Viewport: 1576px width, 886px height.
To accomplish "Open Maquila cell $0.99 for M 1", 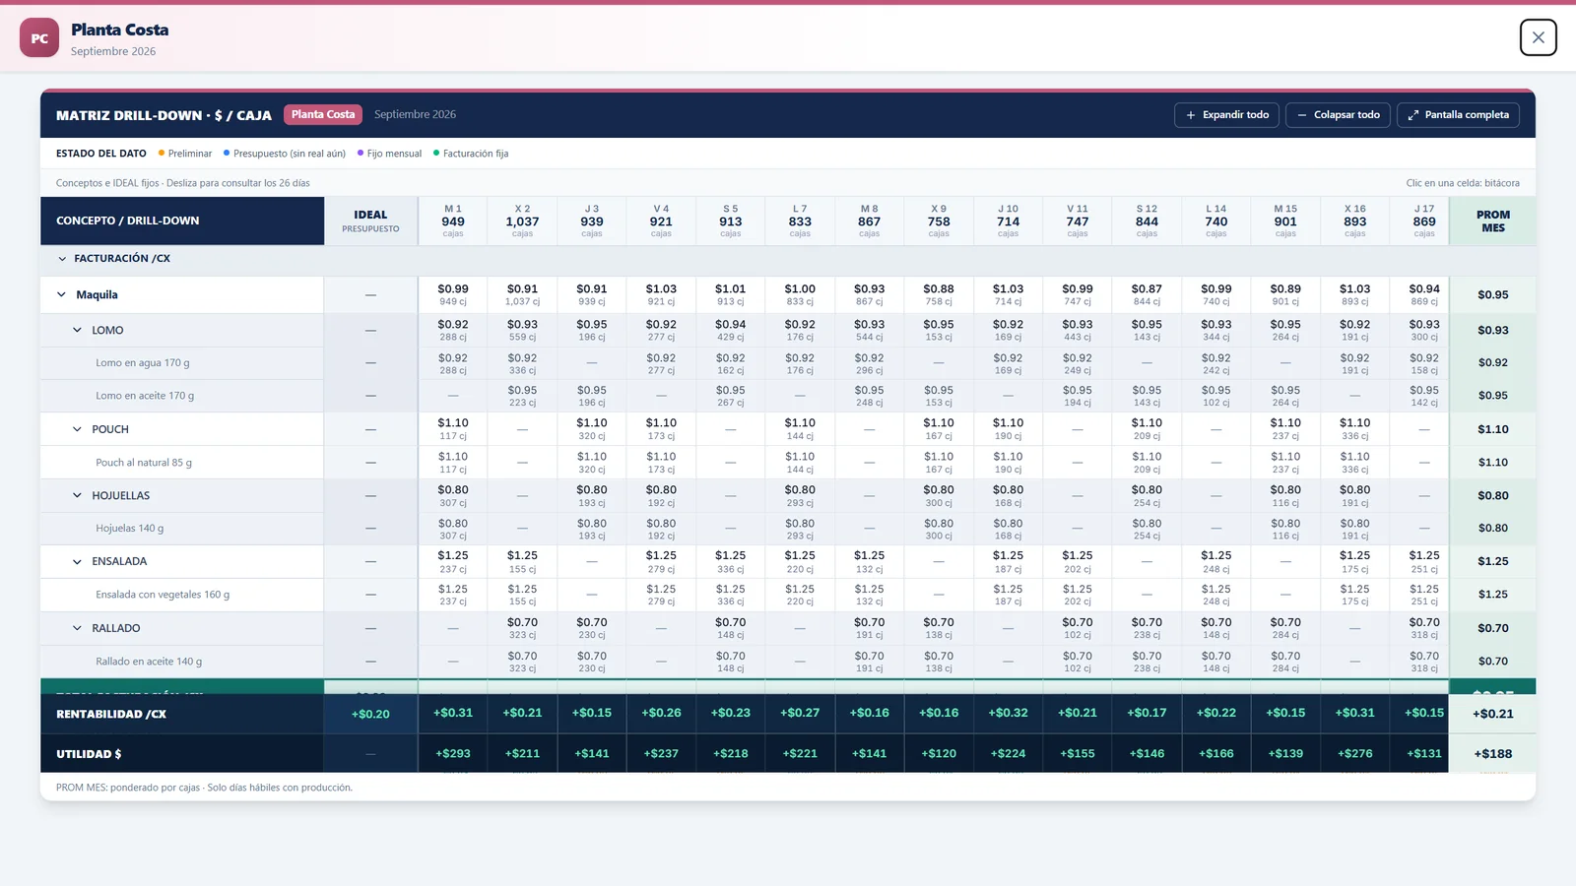I will tap(453, 294).
